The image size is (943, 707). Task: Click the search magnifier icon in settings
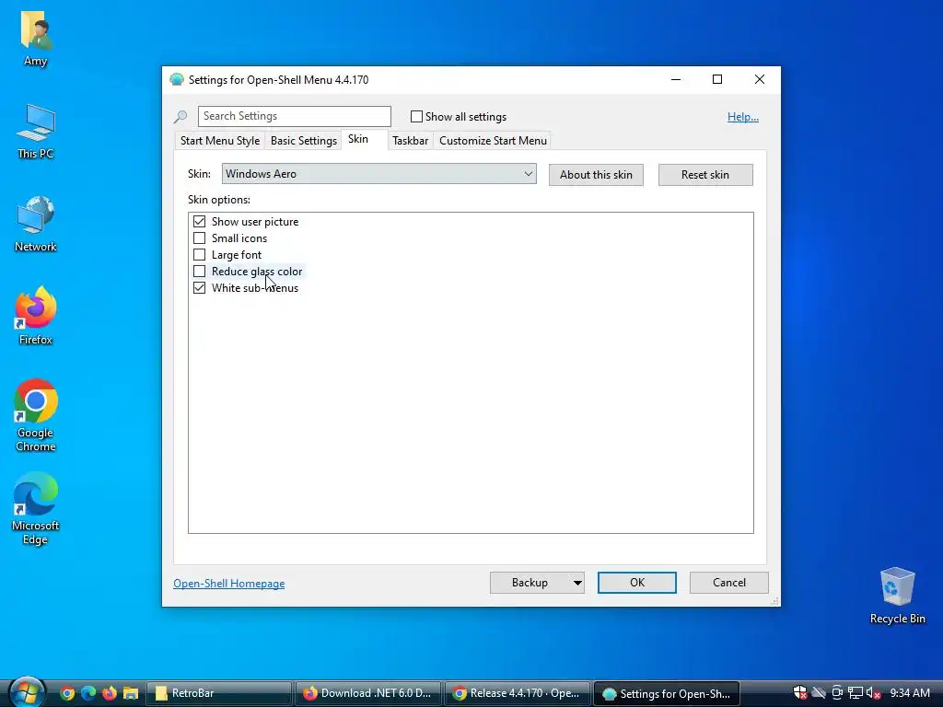point(180,117)
